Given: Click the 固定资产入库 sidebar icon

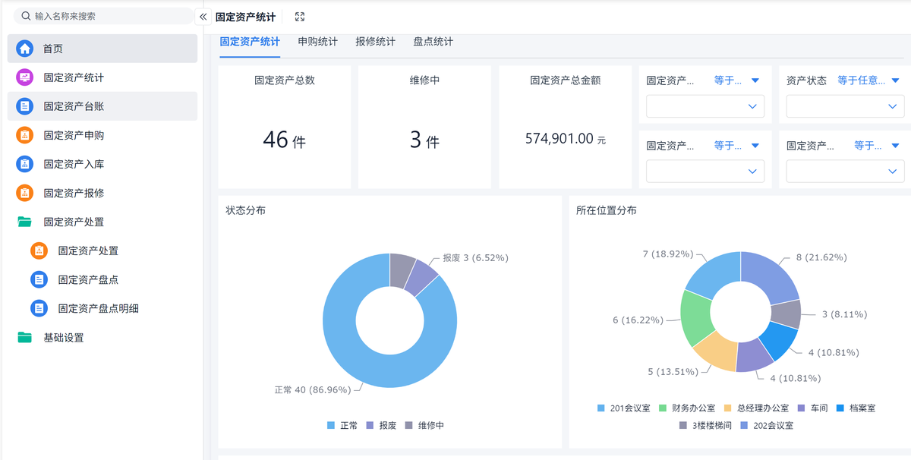Looking at the screenshot, I should click(24, 163).
